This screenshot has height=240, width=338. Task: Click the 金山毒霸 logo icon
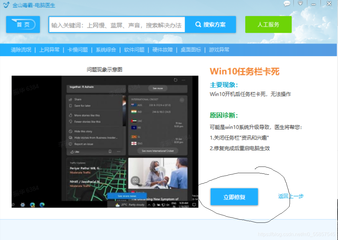[x=7, y=5]
